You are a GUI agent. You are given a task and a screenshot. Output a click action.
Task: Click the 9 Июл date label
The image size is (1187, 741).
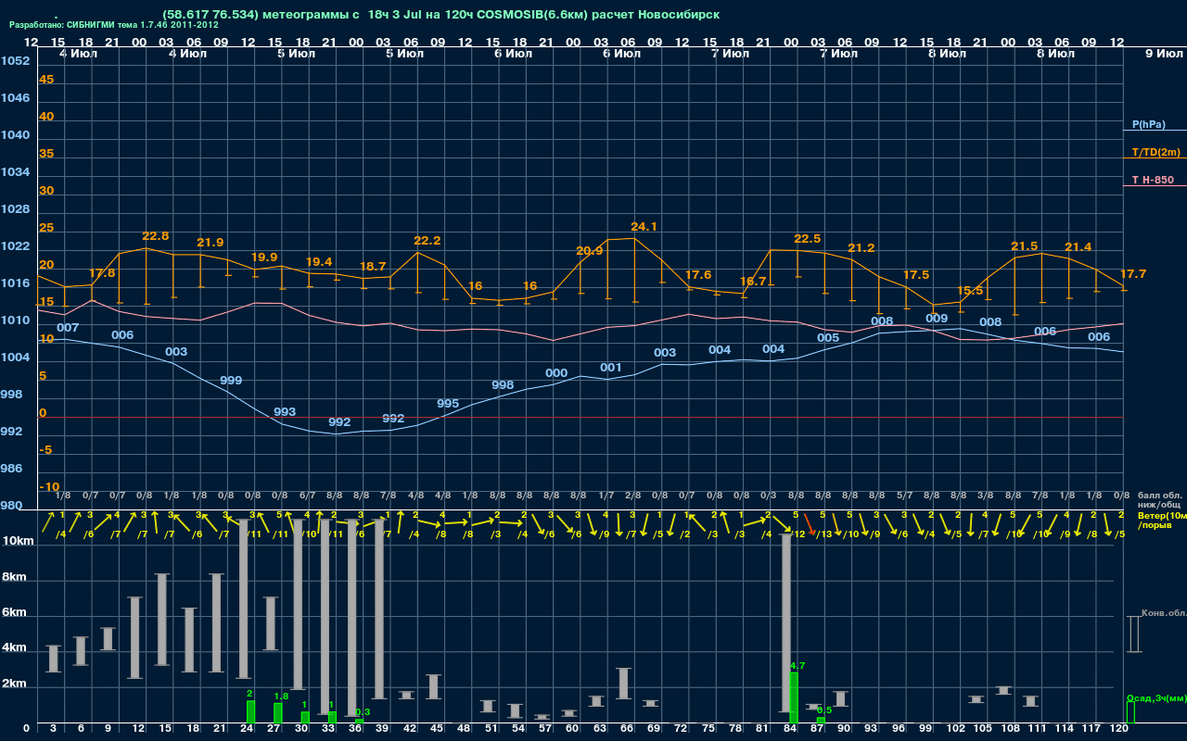pyautogui.click(x=1163, y=55)
